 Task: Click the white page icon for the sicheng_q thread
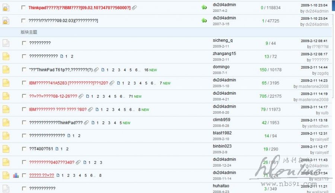pos(6,43)
